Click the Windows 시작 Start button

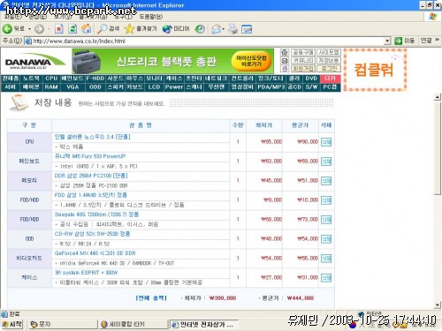tap(11, 324)
